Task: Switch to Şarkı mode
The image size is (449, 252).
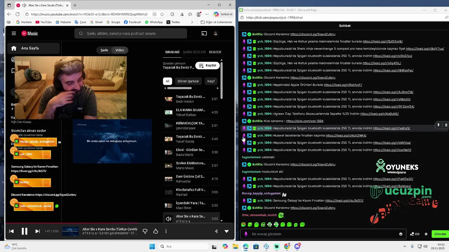Action: [x=105, y=50]
